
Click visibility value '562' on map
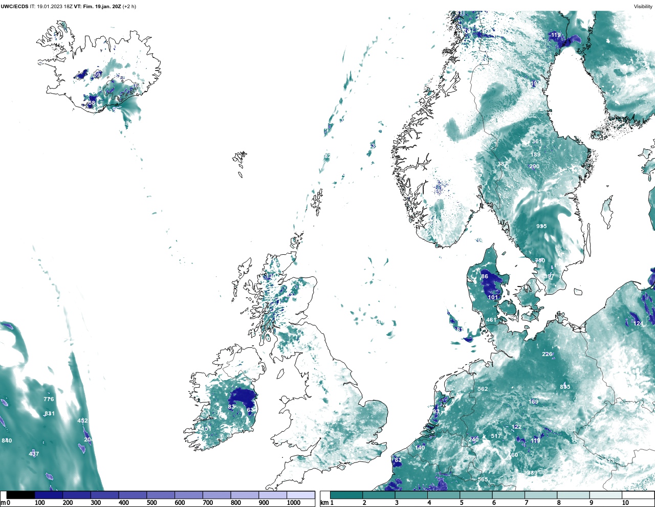[483, 389]
